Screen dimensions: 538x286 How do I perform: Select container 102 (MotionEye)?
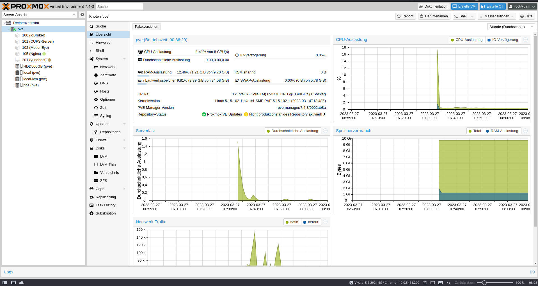pyautogui.click(x=35, y=48)
